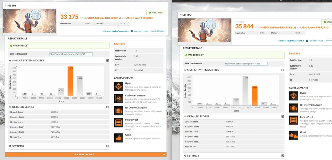This screenshot has width=332, height=160.
Task: Click 3DMark Score 35844.0 value
Action: coord(229,122)
